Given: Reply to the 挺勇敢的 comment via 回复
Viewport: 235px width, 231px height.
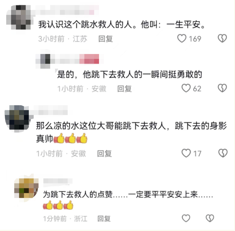Looking at the screenshot, I should point(124,89).
